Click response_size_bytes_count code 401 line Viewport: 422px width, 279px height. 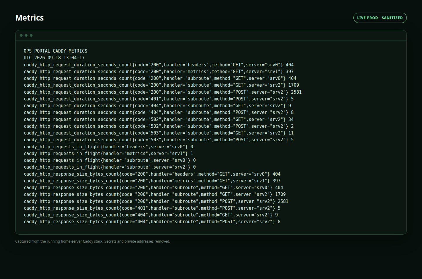click(x=152, y=208)
